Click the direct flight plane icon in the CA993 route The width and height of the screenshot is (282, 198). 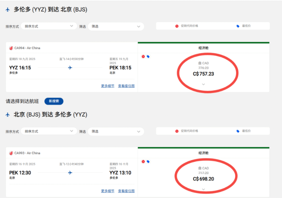(70, 173)
